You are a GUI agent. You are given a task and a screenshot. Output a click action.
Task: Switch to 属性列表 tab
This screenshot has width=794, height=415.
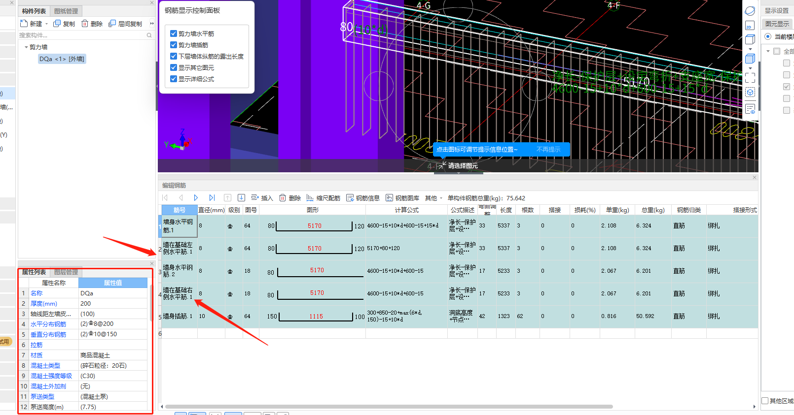click(x=34, y=272)
